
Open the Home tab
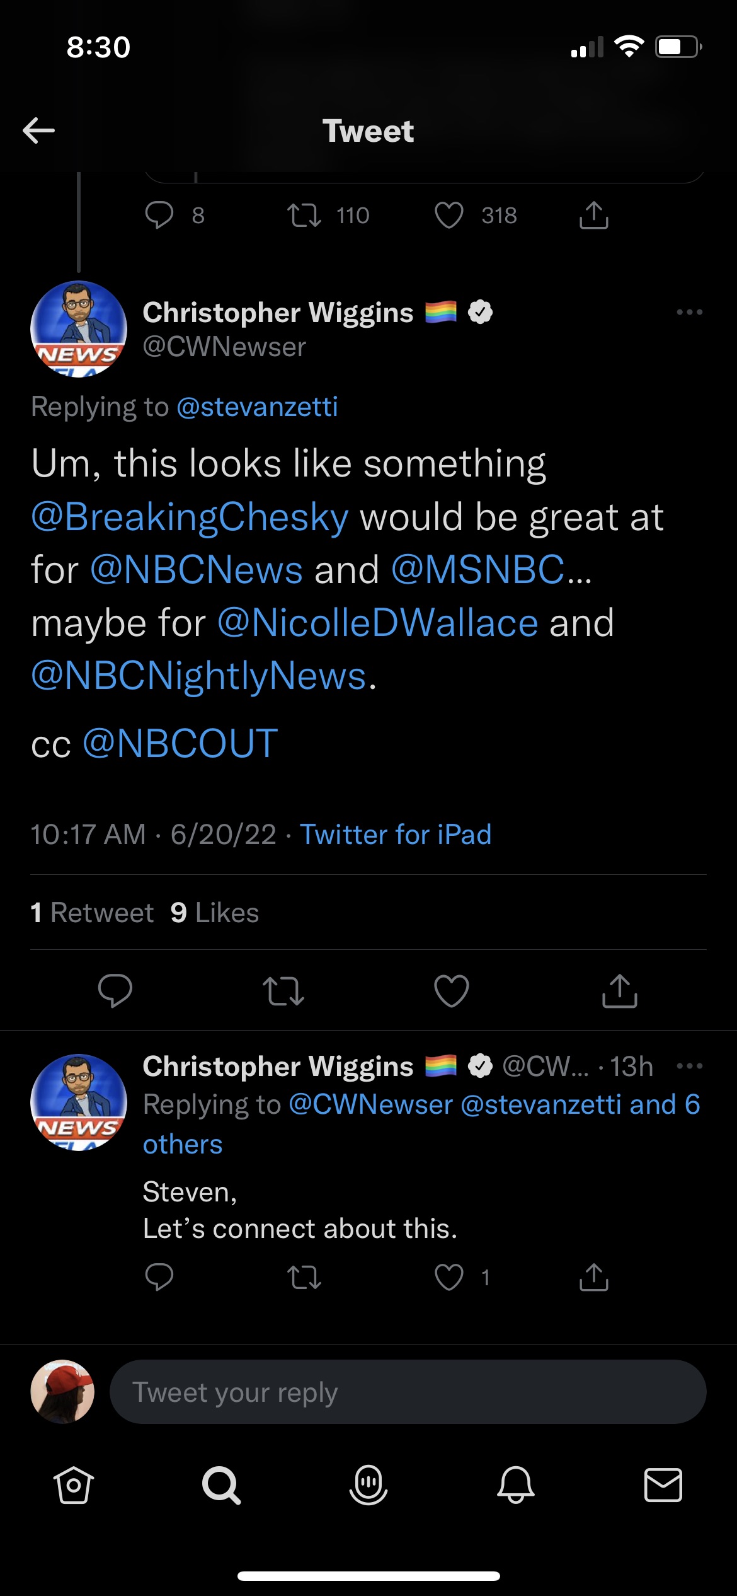(x=74, y=1485)
